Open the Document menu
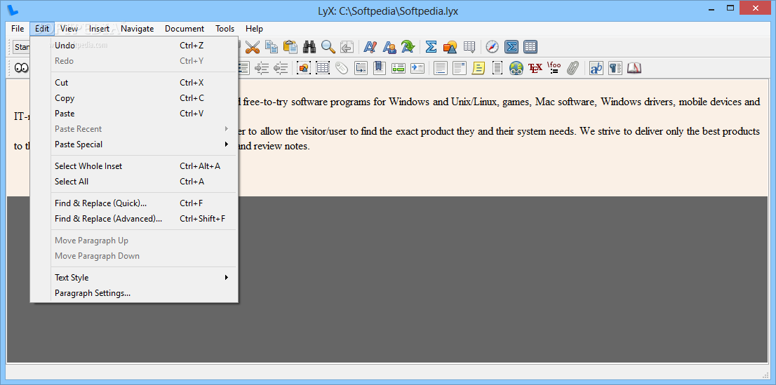Viewport: 776px width, 385px height. coord(184,29)
